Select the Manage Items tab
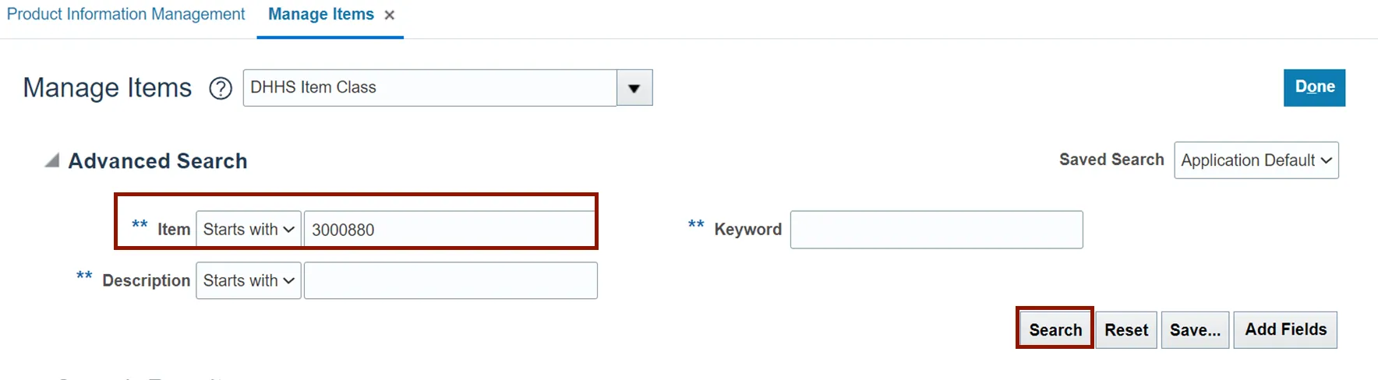 320,15
